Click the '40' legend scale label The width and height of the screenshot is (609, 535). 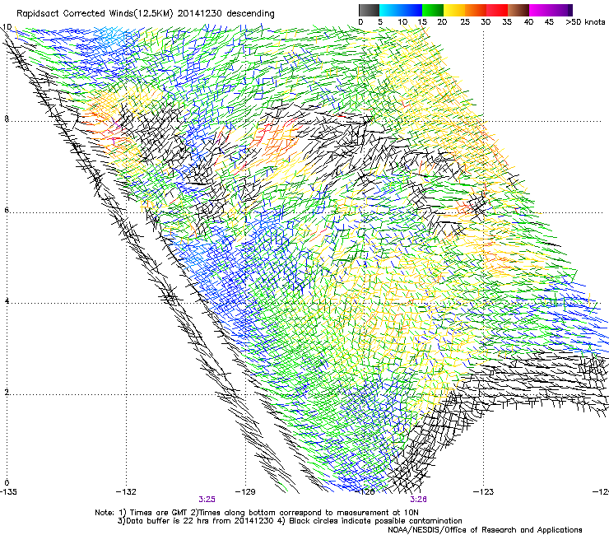(528, 22)
